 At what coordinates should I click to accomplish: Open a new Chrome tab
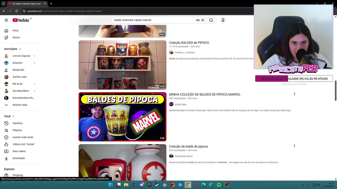[x=51, y=4]
